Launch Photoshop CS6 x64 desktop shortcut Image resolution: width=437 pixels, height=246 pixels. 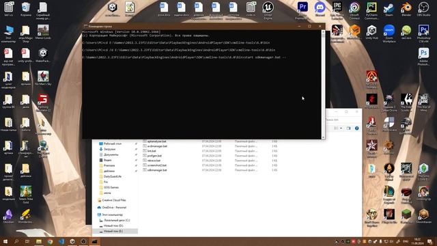(x=423, y=33)
